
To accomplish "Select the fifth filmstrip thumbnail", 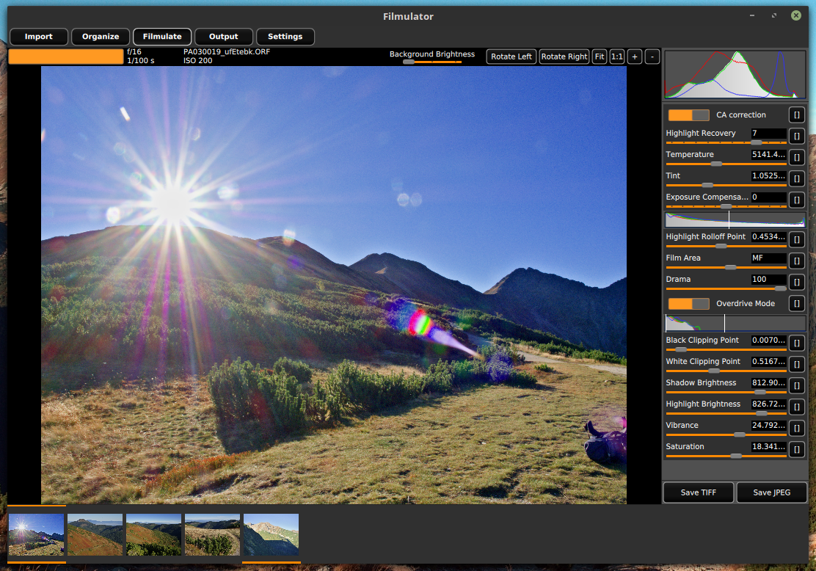I will point(271,534).
